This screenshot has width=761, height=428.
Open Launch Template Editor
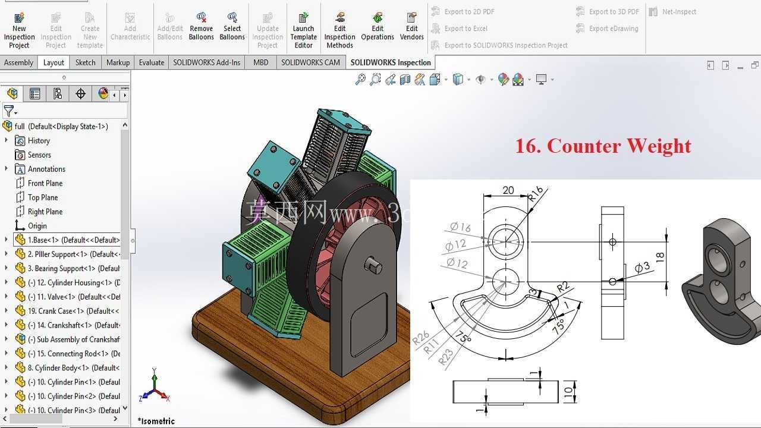point(303,30)
